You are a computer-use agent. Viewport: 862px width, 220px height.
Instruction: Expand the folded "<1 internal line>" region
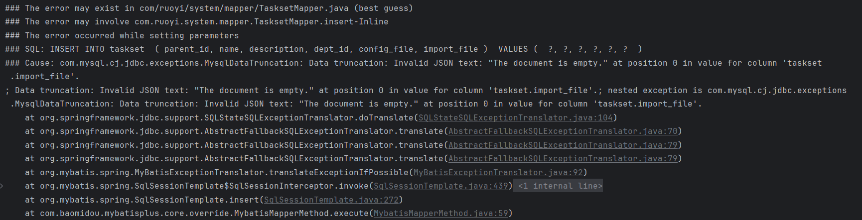pyautogui.click(x=560, y=186)
